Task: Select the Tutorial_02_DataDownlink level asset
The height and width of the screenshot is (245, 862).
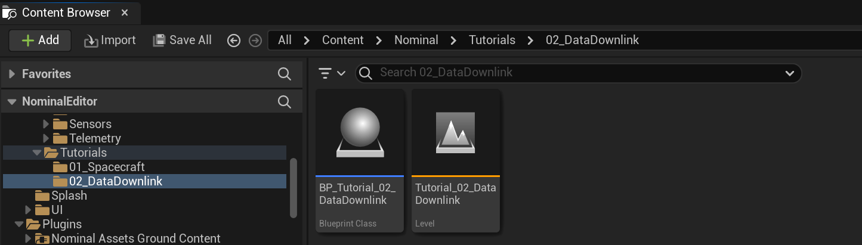Action: tap(456, 160)
